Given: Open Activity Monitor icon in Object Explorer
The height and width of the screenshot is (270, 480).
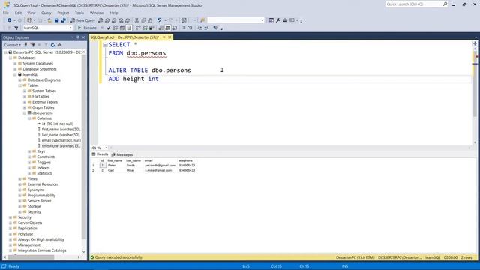Looking at the screenshot, I should coord(59,45).
